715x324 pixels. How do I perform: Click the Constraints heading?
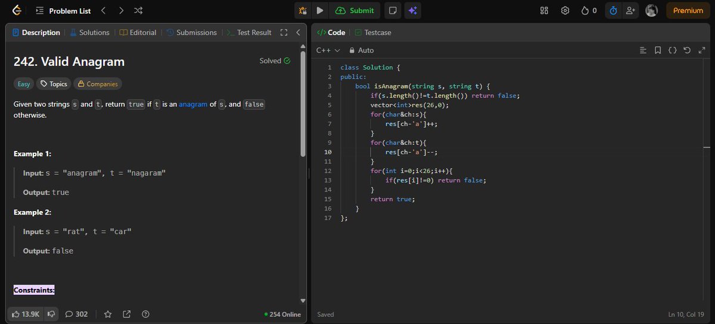(34, 290)
